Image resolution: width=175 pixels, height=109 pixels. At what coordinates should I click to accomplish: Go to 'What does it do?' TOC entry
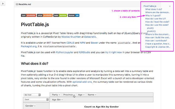(x=154, y=9)
